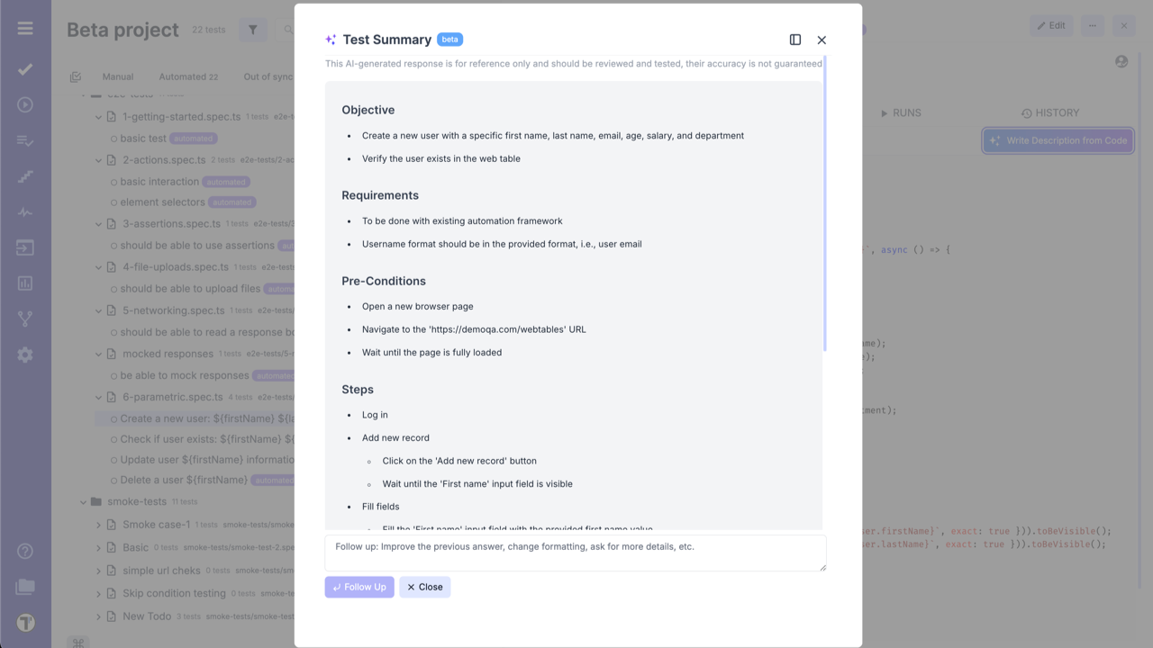This screenshot has width=1153, height=648.
Task: Select the 'basic test' radio circle
Action: click(x=114, y=139)
